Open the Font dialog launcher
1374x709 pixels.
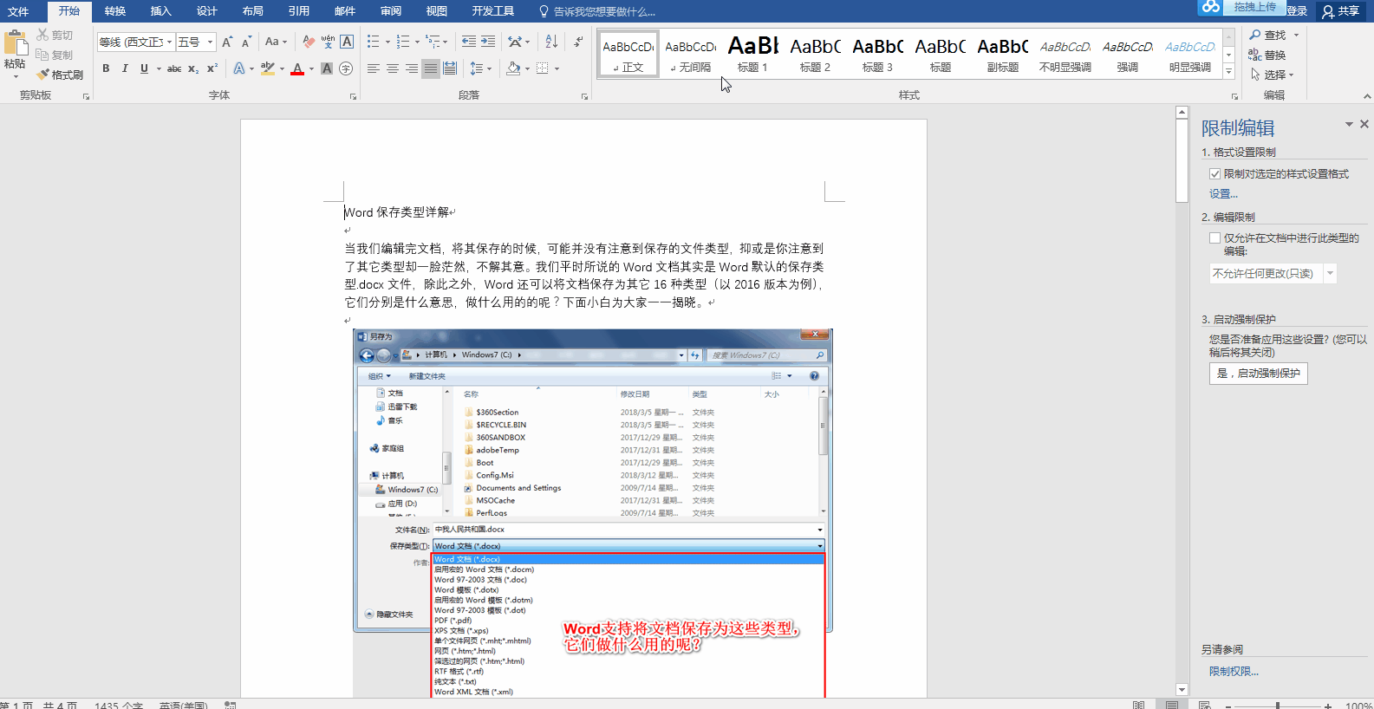[353, 96]
